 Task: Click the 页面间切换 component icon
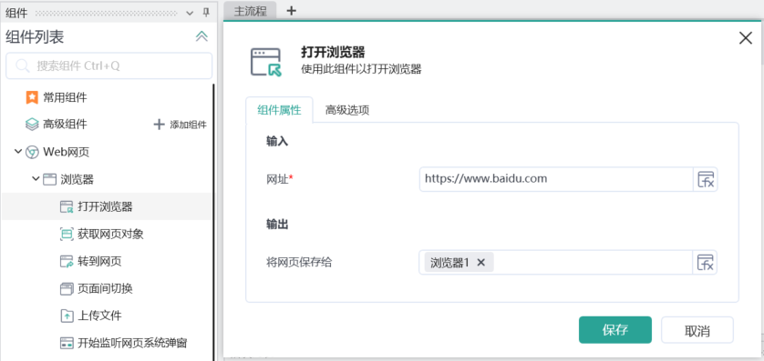[x=67, y=289]
